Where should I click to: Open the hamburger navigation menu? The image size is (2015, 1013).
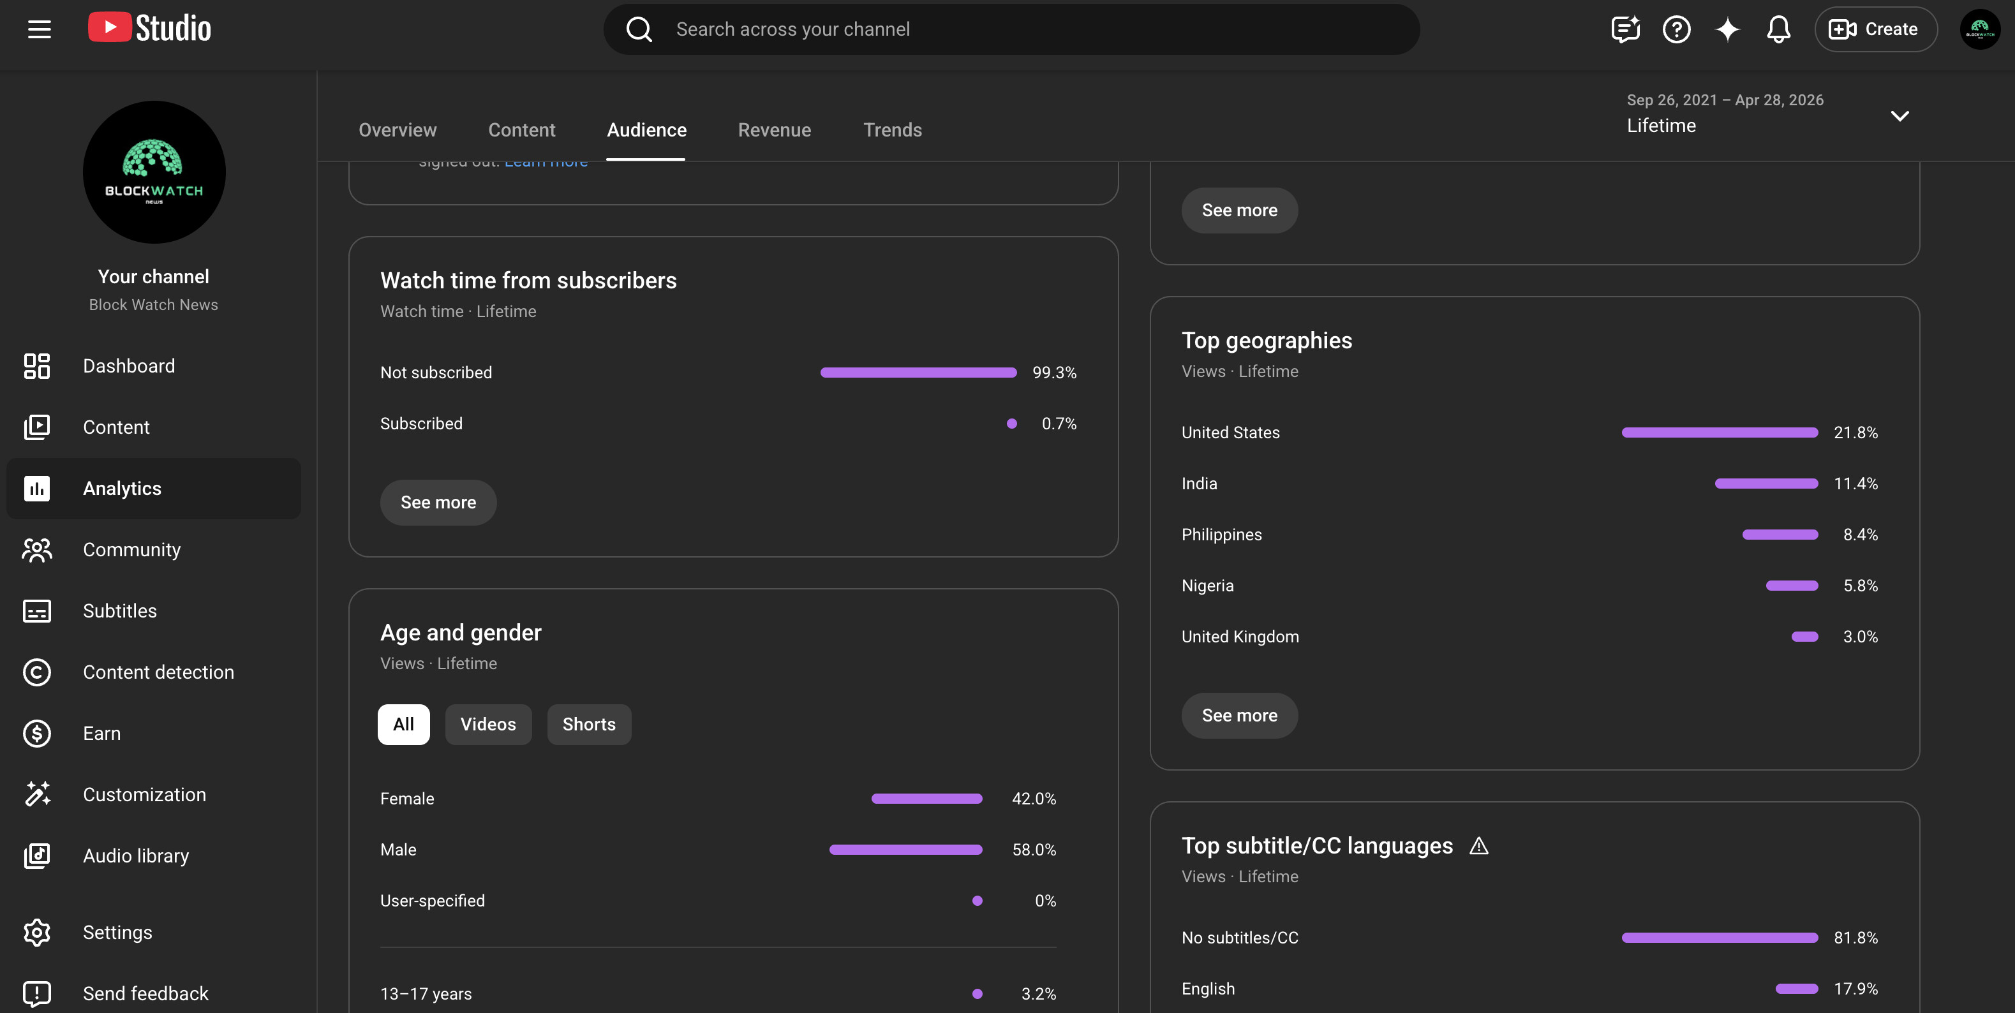(x=39, y=29)
